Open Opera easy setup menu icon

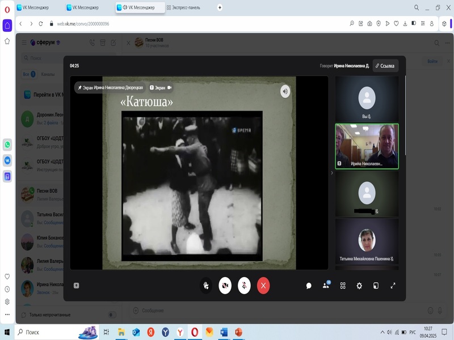click(423, 24)
